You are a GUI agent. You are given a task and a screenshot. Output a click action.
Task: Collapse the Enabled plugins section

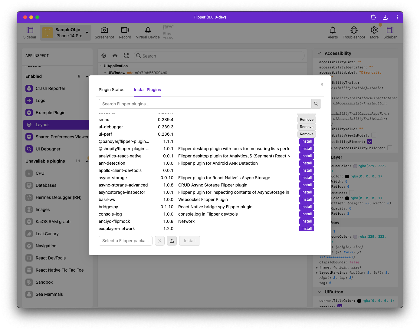click(87, 76)
